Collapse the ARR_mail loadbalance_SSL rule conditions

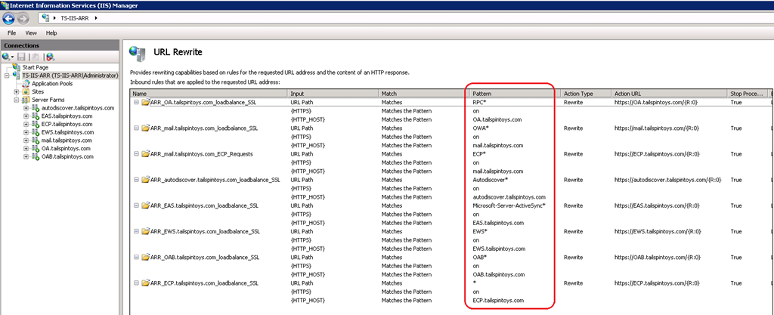(x=136, y=128)
